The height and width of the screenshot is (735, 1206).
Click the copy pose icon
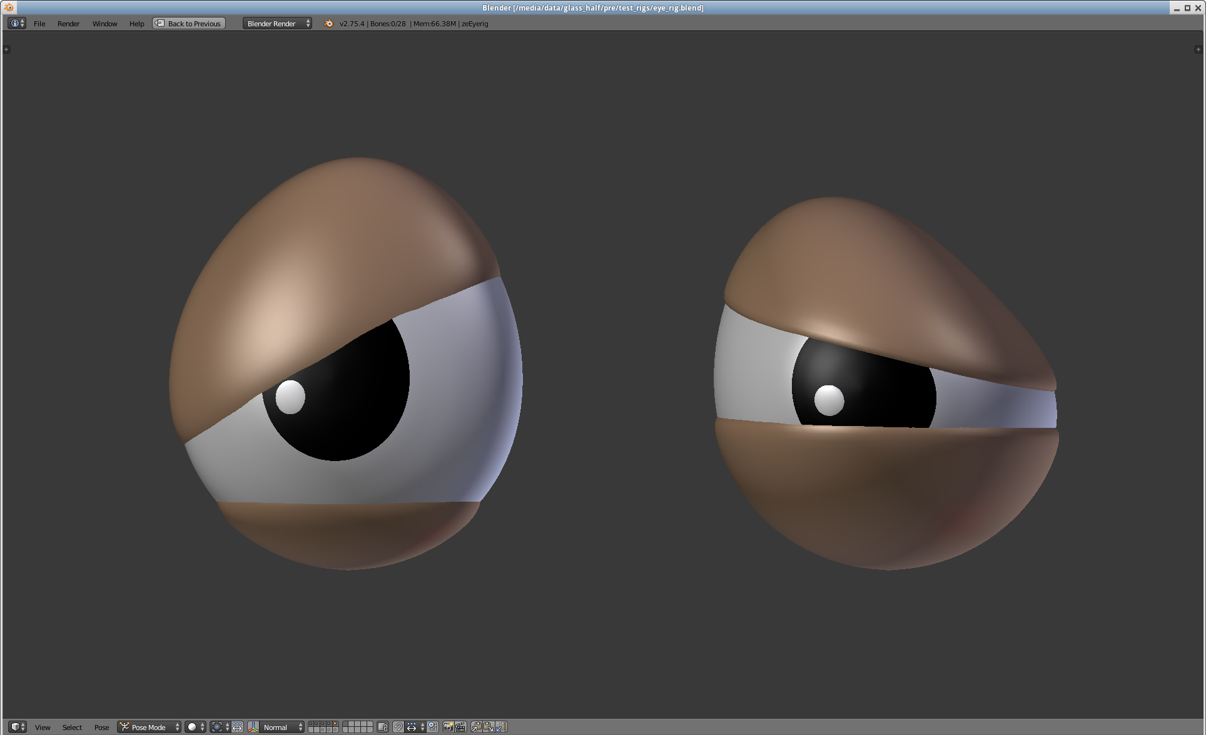[x=476, y=727]
